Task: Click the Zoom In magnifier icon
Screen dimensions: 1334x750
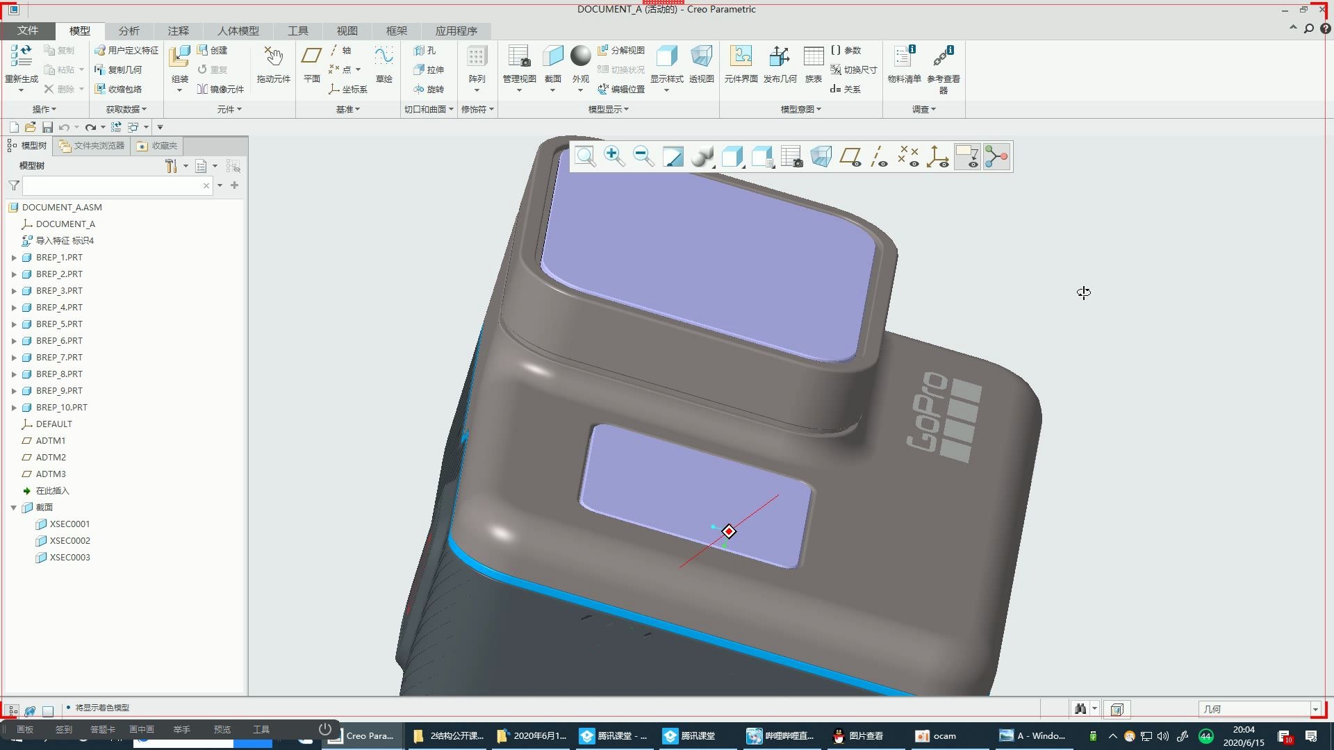Action: click(614, 156)
